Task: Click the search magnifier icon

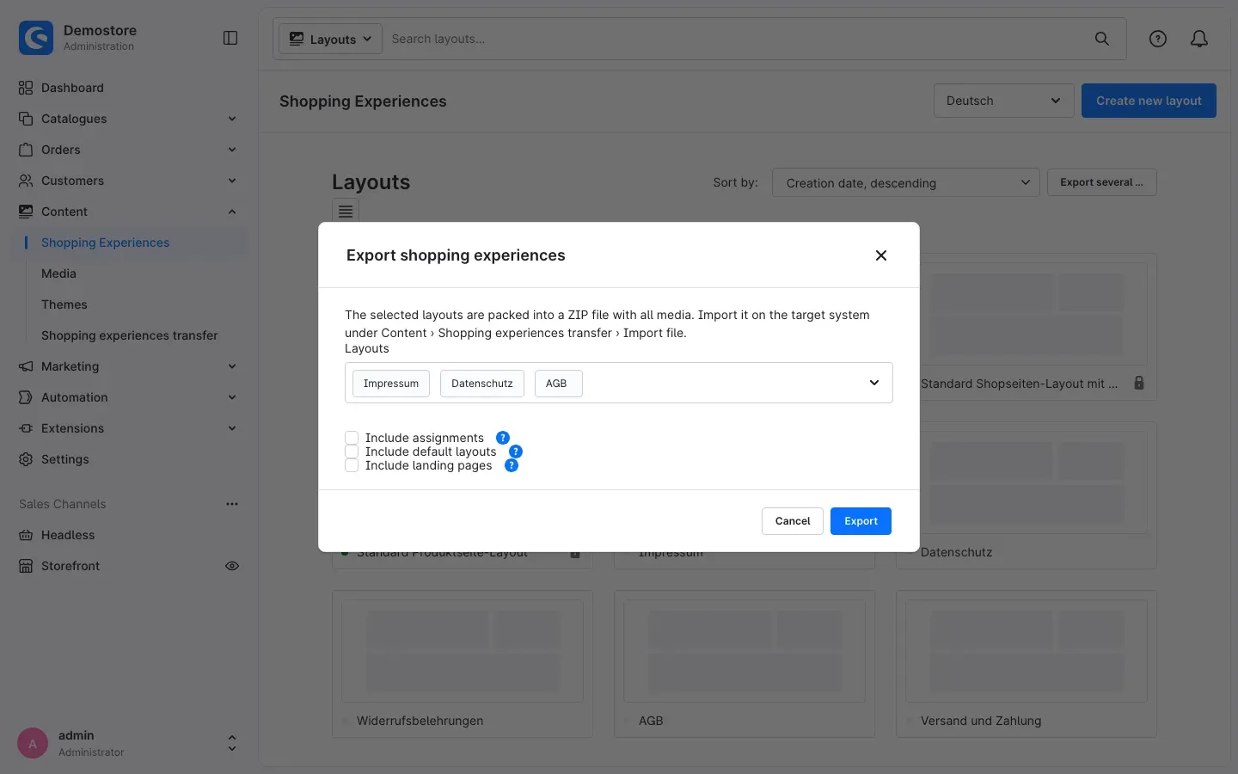Action: pyautogui.click(x=1102, y=39)
